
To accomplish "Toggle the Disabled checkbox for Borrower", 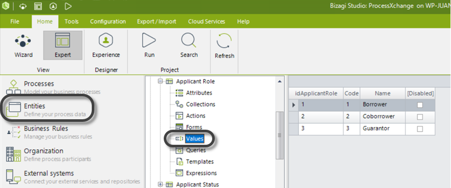I will point(420,105).
